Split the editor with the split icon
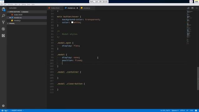 192,8
